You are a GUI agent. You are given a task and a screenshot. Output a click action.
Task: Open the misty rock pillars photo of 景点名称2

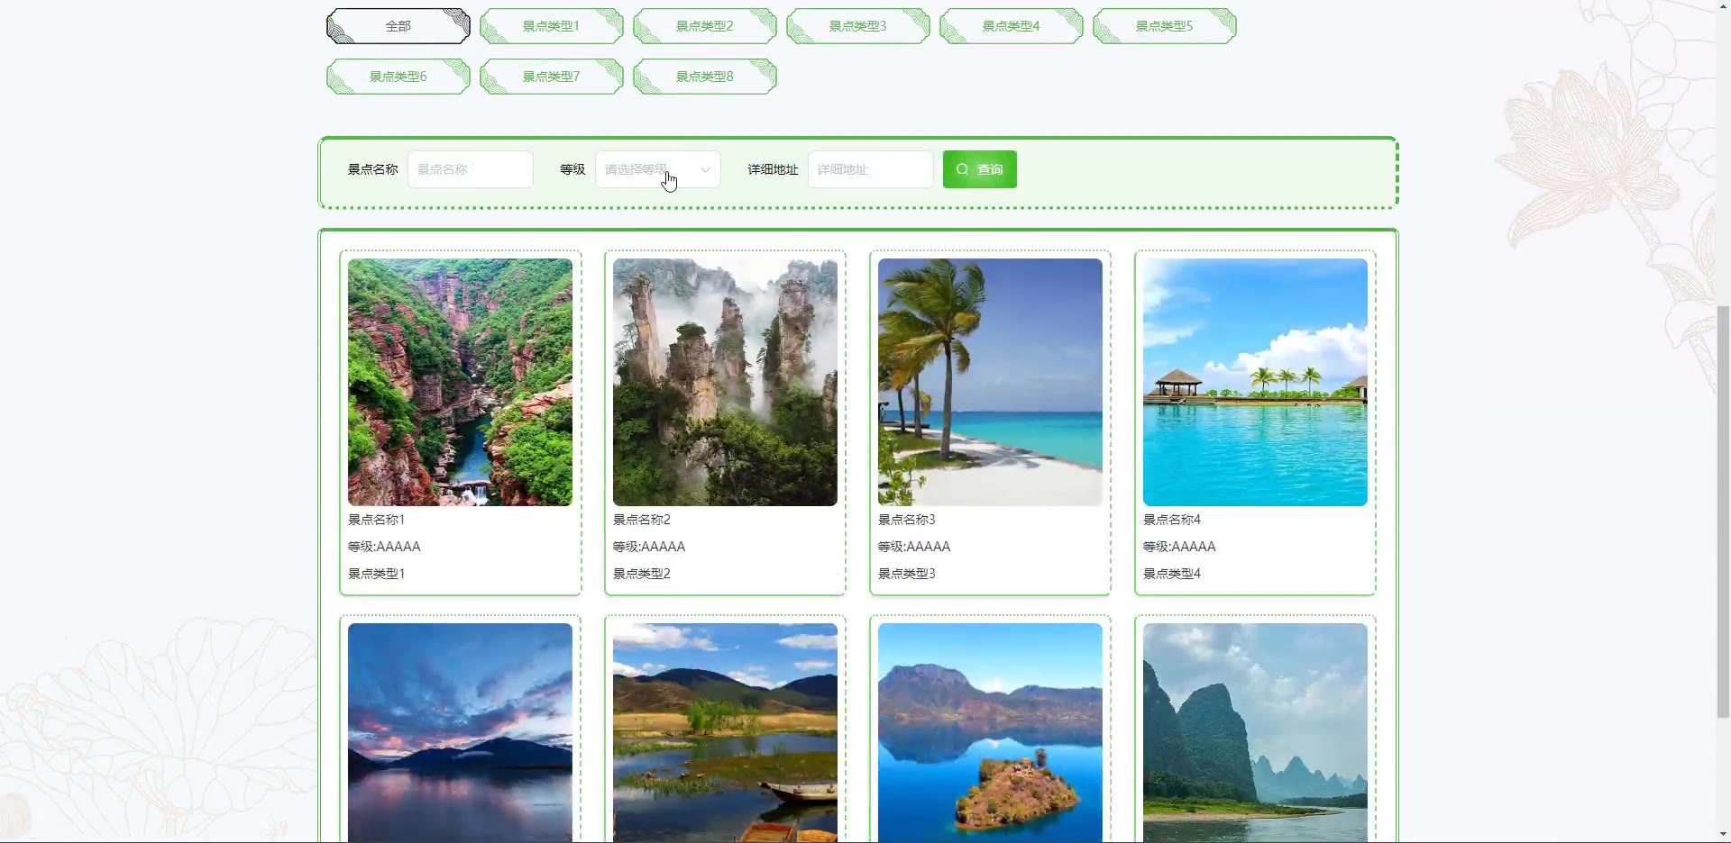click(725, 382)
